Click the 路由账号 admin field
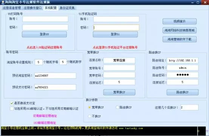The image size is (209, 136). (183, 68)
